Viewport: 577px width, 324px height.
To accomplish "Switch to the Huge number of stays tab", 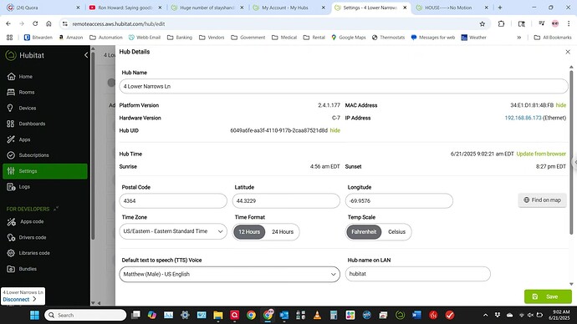I will pyautogui.click(x=207, y=8).
